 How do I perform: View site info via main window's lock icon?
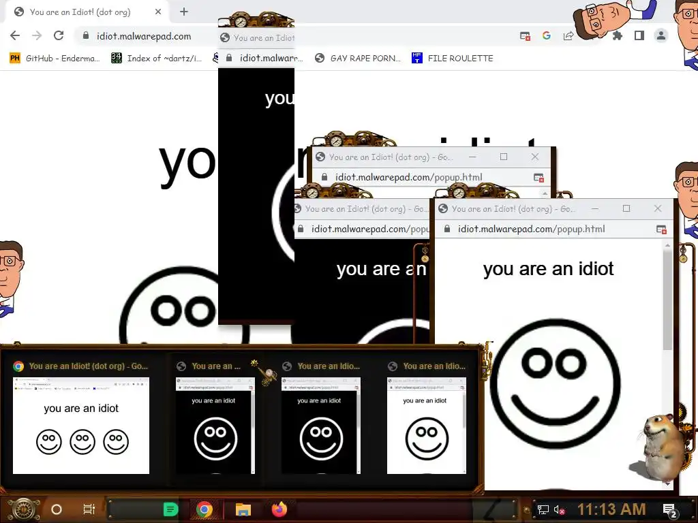[85, 35]
